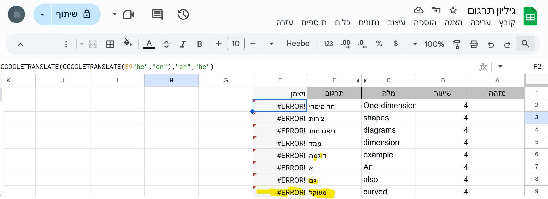The image size is (548, 199).
Task: Open the borders tool
Action: [110, 44]
